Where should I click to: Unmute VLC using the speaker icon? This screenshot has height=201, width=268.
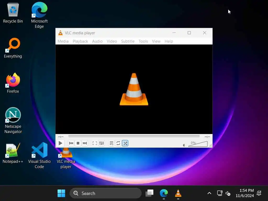click(184, 145)
